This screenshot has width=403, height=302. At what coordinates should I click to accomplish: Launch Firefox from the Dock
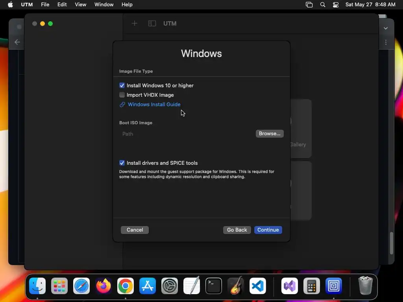pyautogui.click(x=104, y=286)
